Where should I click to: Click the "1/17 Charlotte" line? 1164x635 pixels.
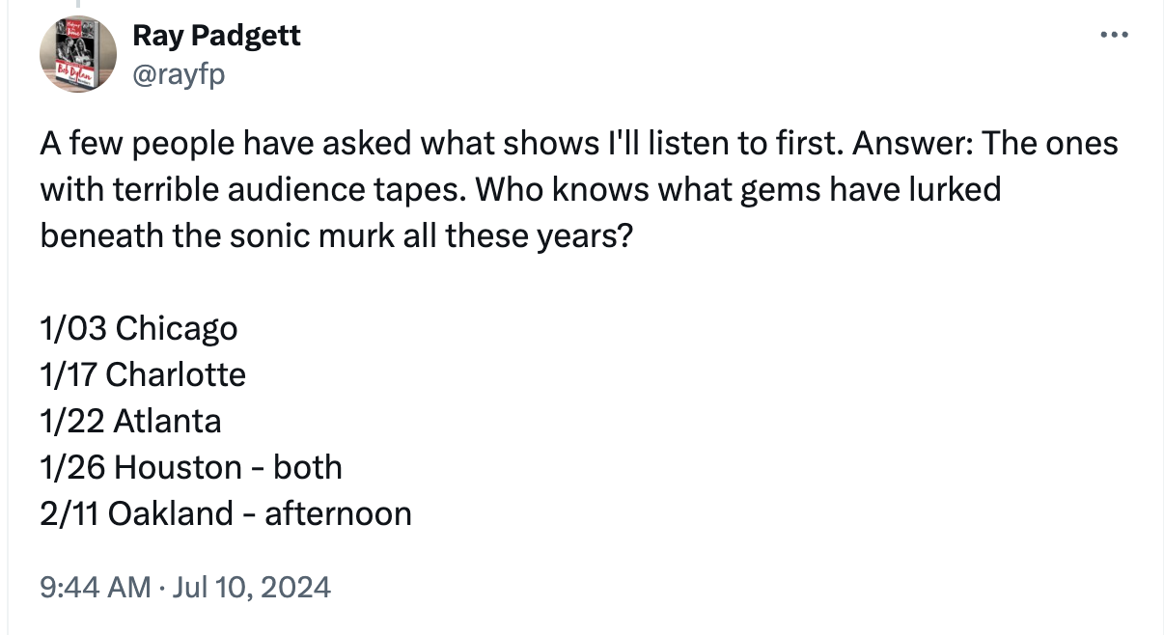(x=143, y=374)
